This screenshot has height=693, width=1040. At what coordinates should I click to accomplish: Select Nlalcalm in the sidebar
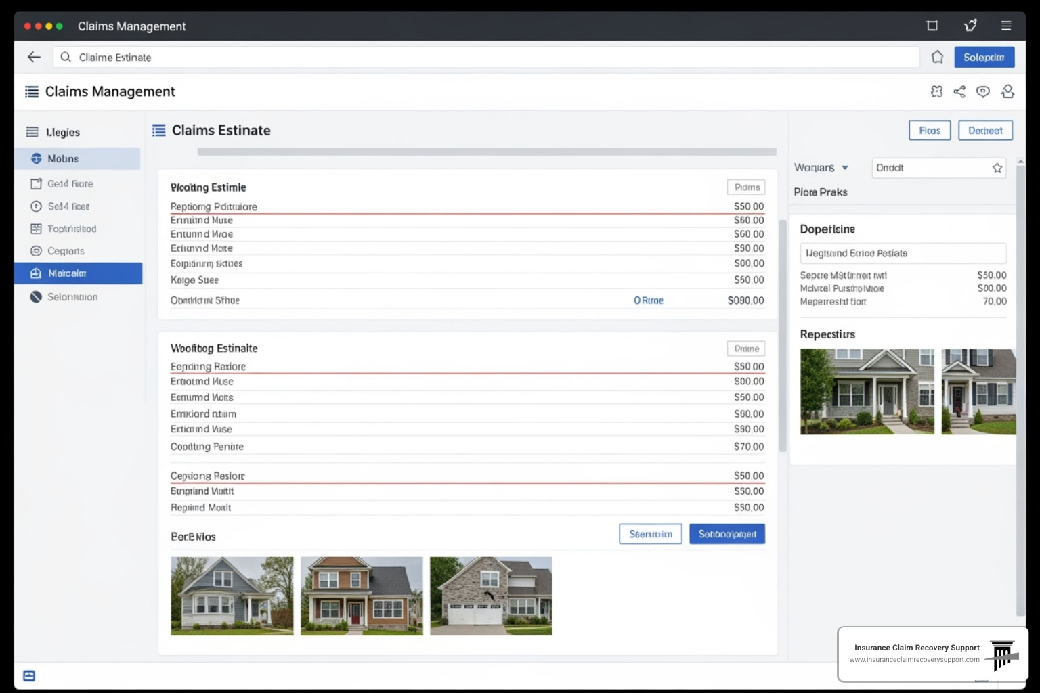pos(78,273)
